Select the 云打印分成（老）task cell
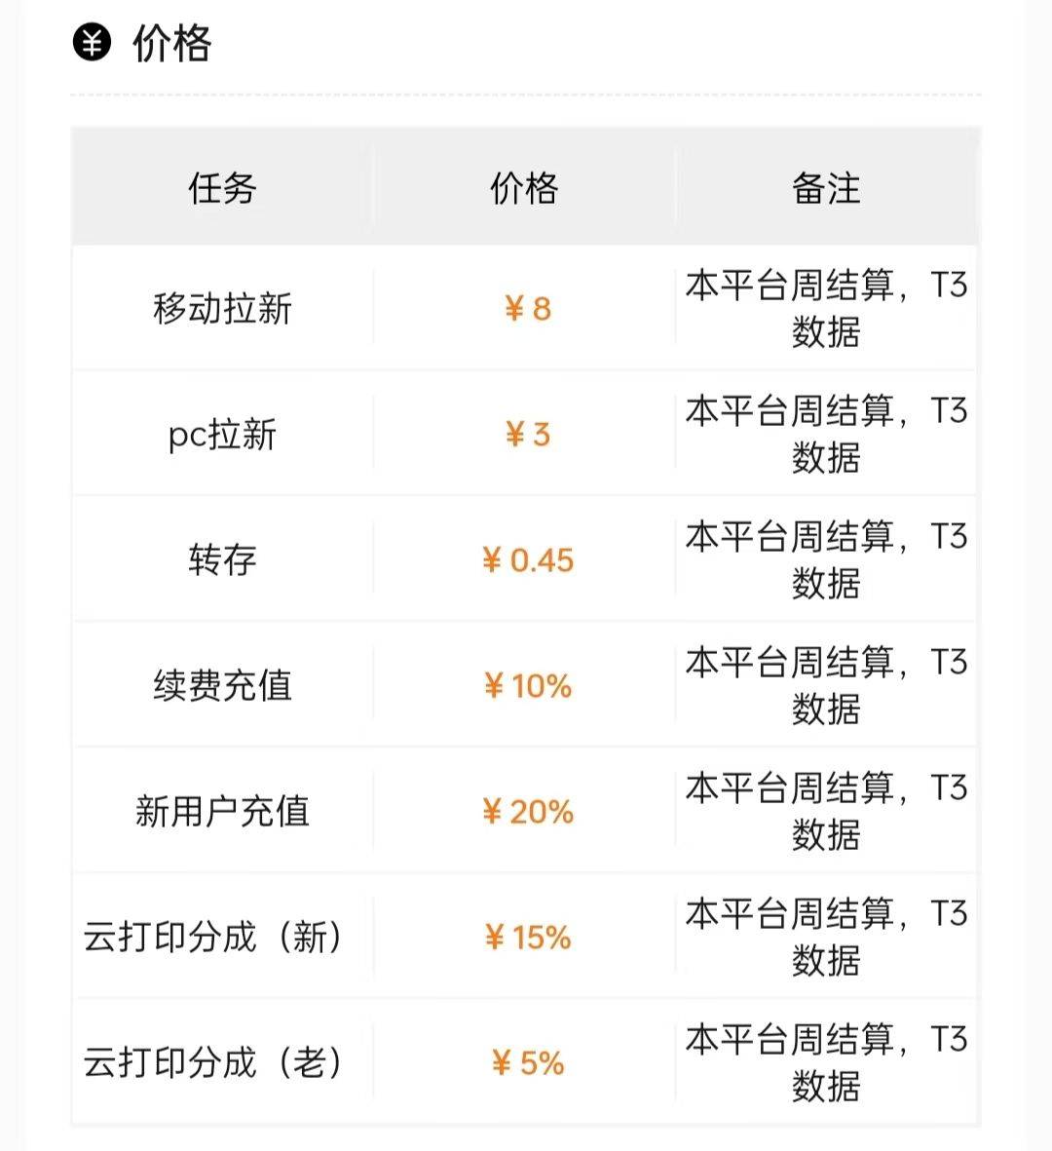Screen dimensions: 1052x1151 pyautogui.click(x=212, y=1063)
